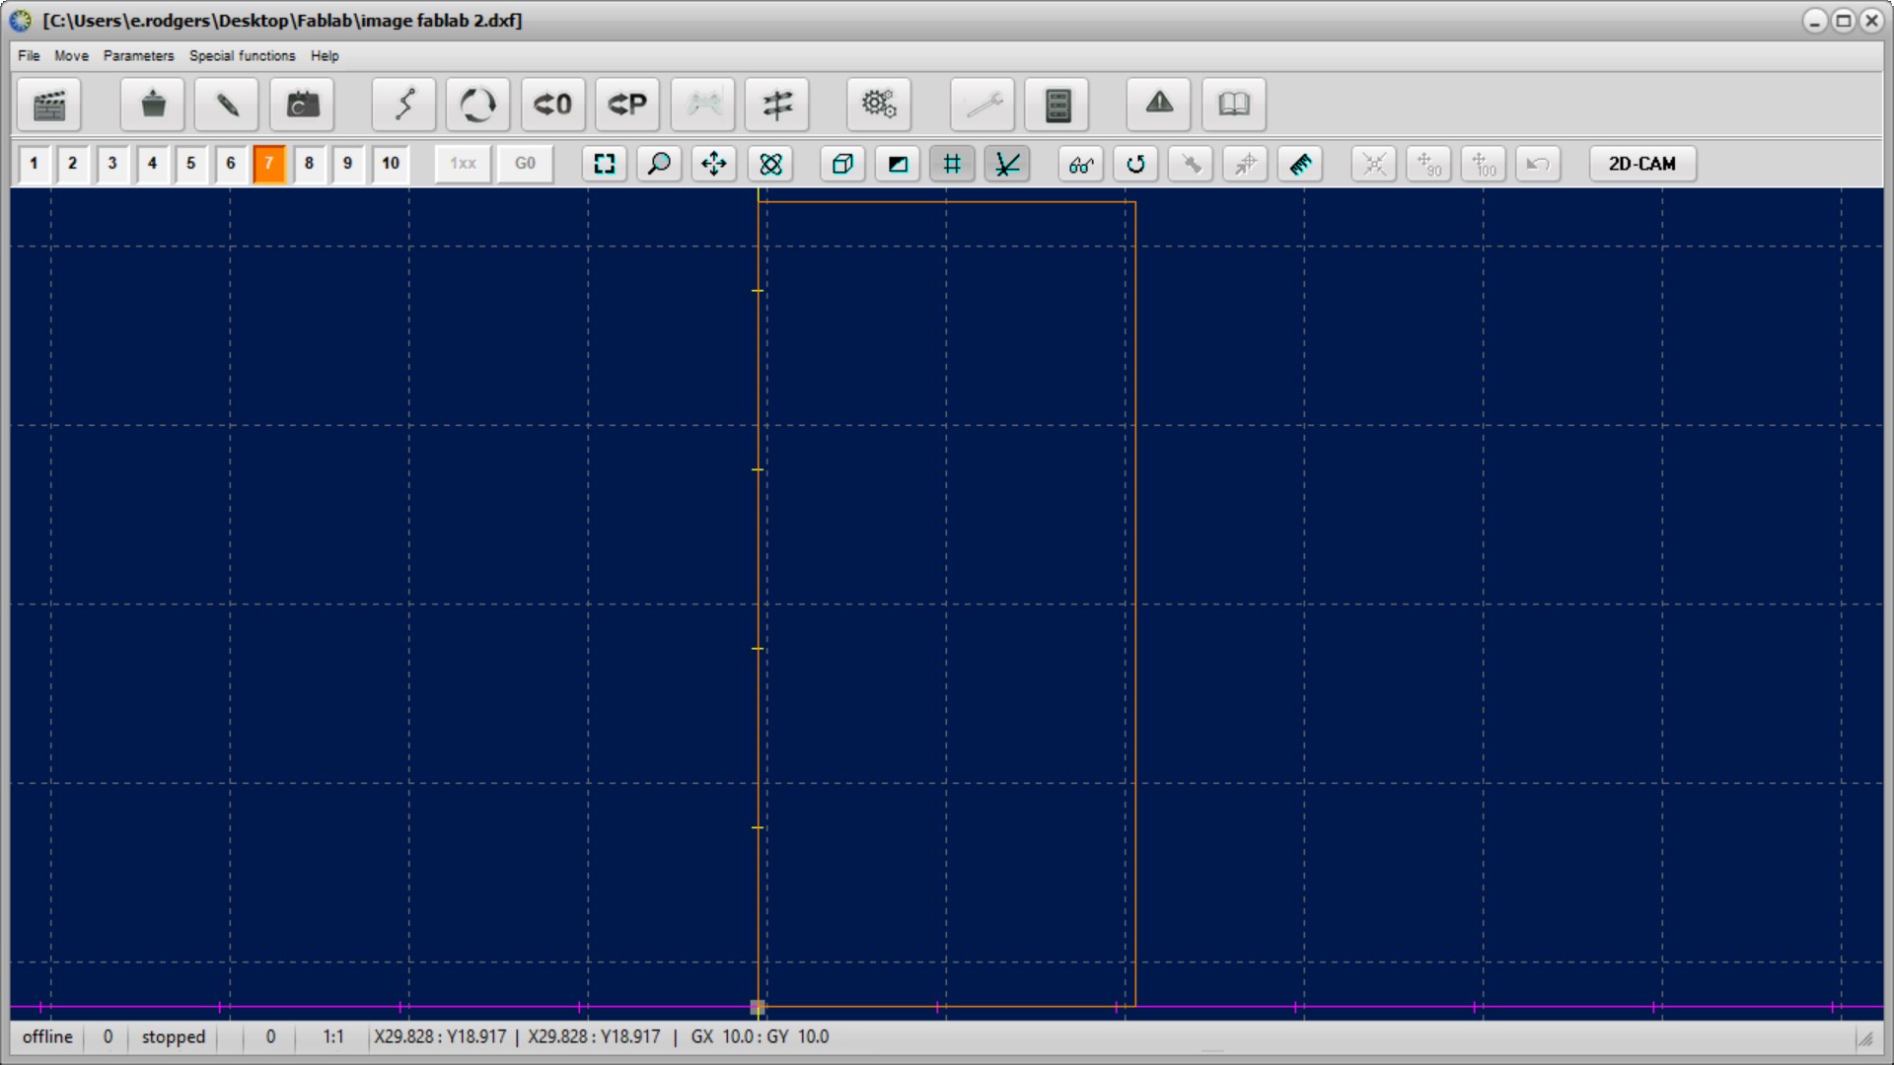The image size is (1894, 1065).
Task: Open the Special functions menu
Action: coord(242,56)
